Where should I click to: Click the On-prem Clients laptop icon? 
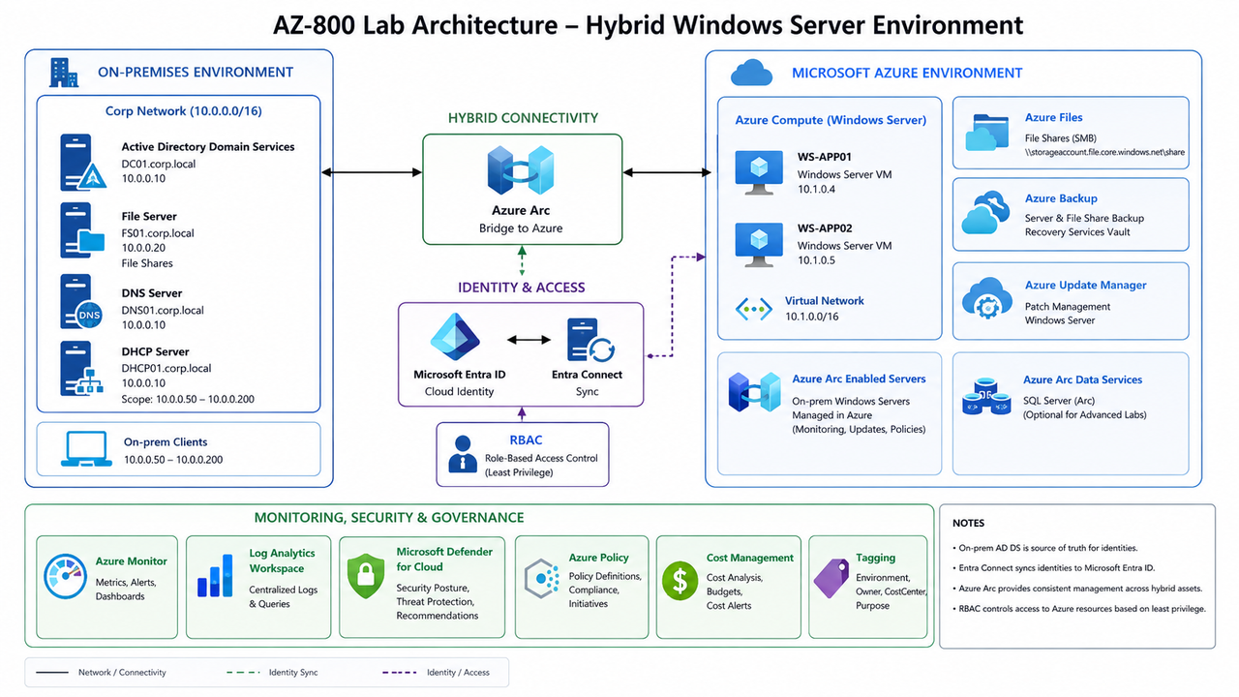tap(87, 448)
